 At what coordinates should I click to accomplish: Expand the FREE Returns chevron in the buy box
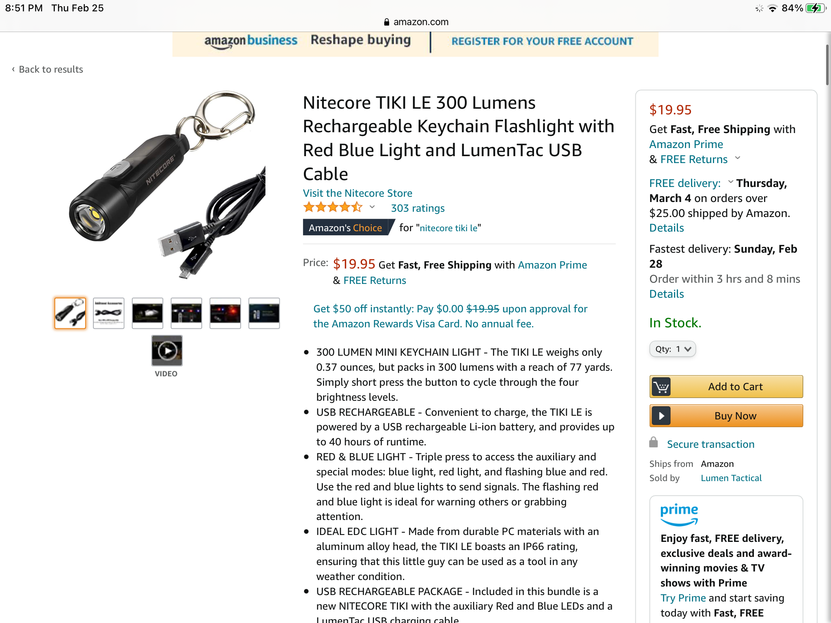[738, 158]
